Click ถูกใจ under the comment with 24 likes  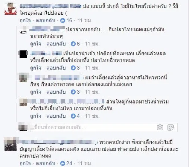(25, 163)
